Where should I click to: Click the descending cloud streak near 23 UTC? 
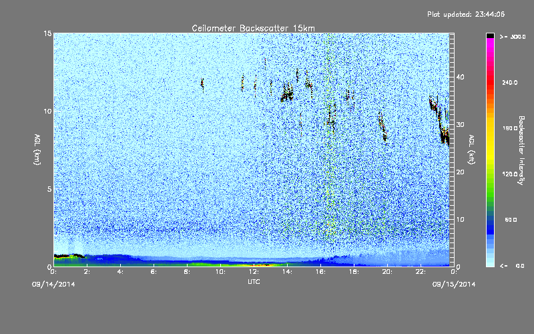[439, 120]
